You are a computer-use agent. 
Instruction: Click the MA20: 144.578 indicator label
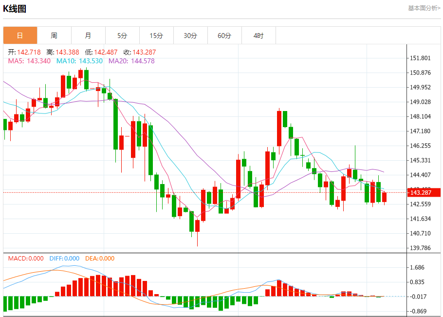(131, 61)
